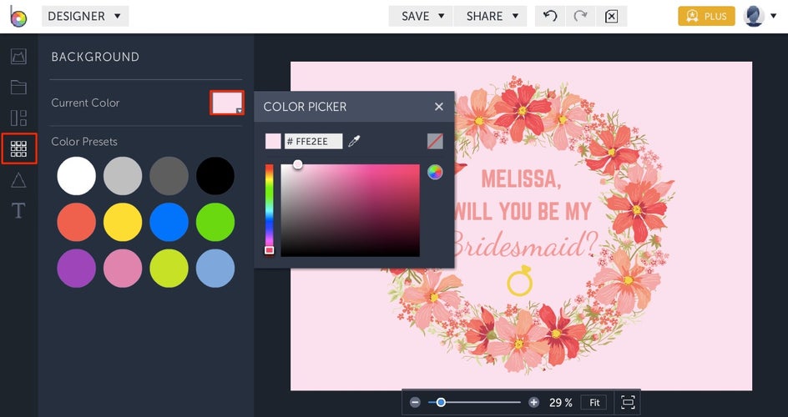Viewport: 788px width, 417px height.
Task: Click the BeFunky logo icon
Action: (18, 17)
